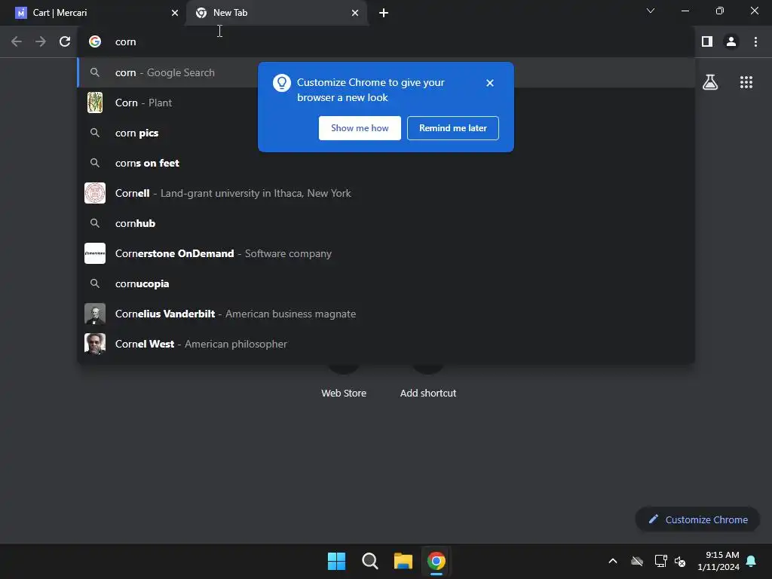The height and width of the screenshot is (579, 772).
Task: Open the Windows Start menu
Action: (337, 561)
